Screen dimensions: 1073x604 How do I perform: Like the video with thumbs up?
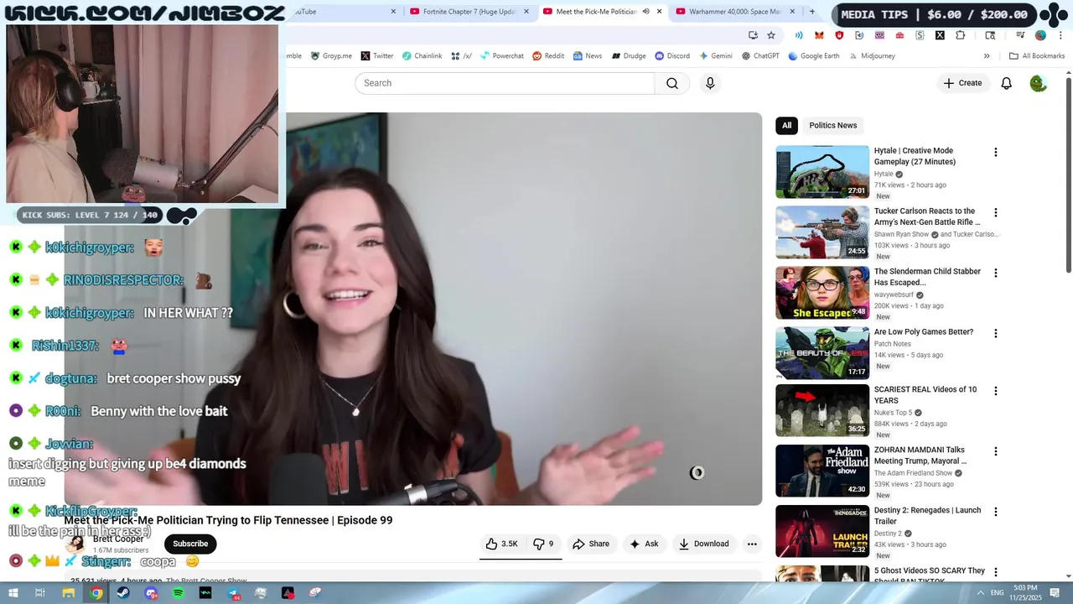502,544
